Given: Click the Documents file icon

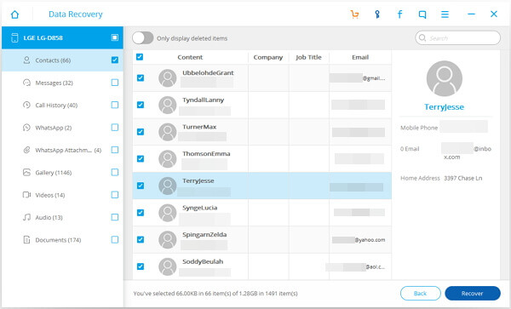Looking at the screenshot, I should [x=26, y=240].
